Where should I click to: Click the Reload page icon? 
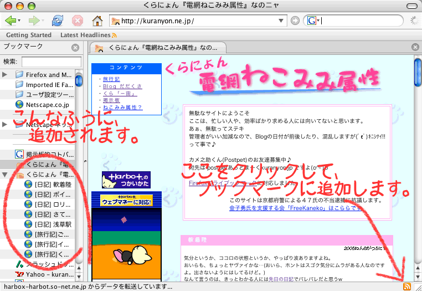pos(57,21)
